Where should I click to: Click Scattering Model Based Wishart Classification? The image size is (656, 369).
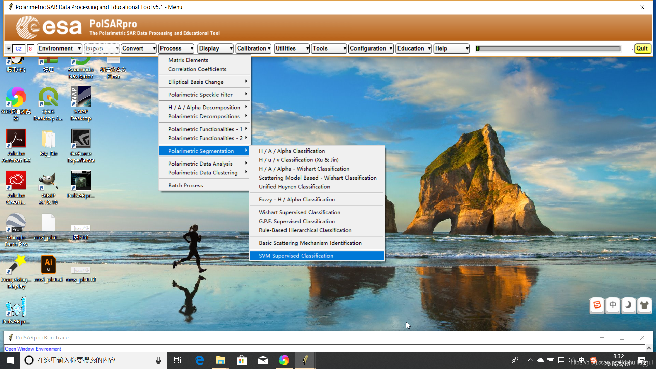(x=318, y=178)
